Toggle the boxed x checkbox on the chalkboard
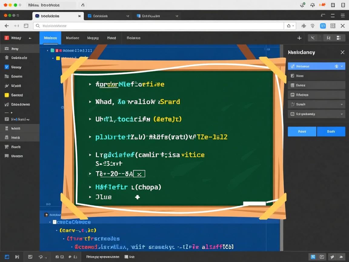Viewport: 349px width, 262px height. tap(140, 174)
